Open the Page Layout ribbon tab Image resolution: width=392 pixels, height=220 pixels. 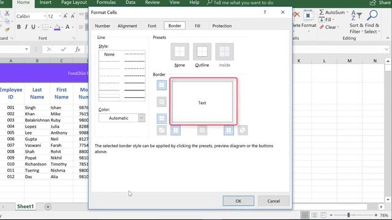click(74, 2)
